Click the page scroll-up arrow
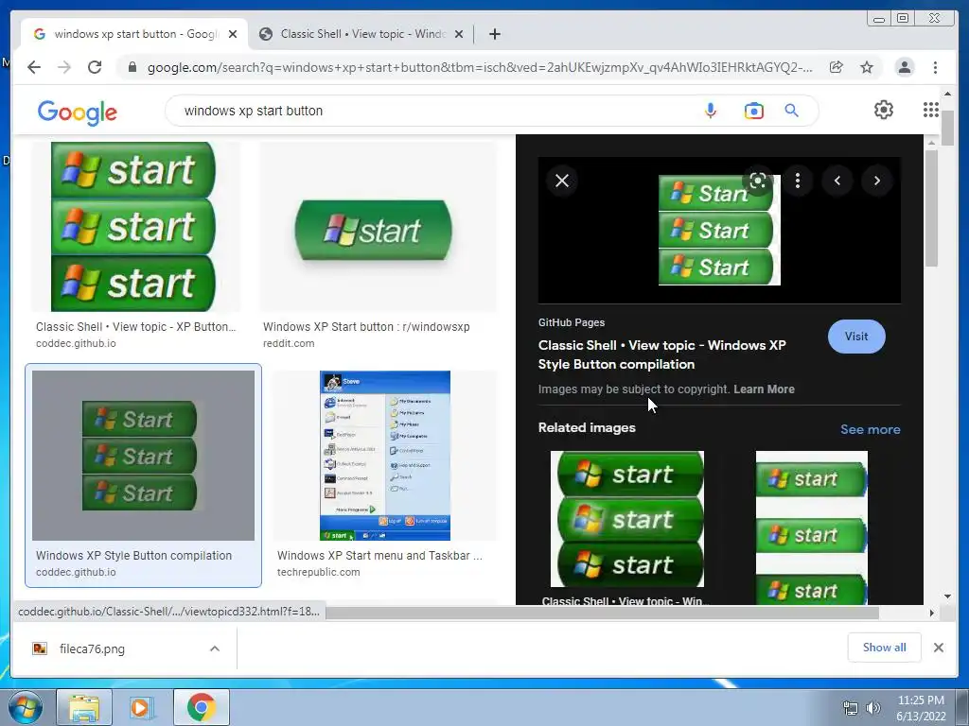969x726 pixels. [x=947, y=94]
